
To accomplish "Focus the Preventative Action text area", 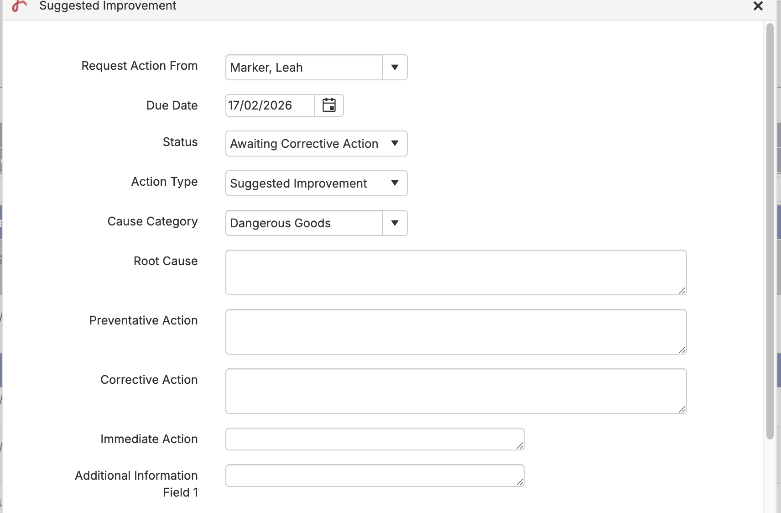I will click(x=456, y=332).
